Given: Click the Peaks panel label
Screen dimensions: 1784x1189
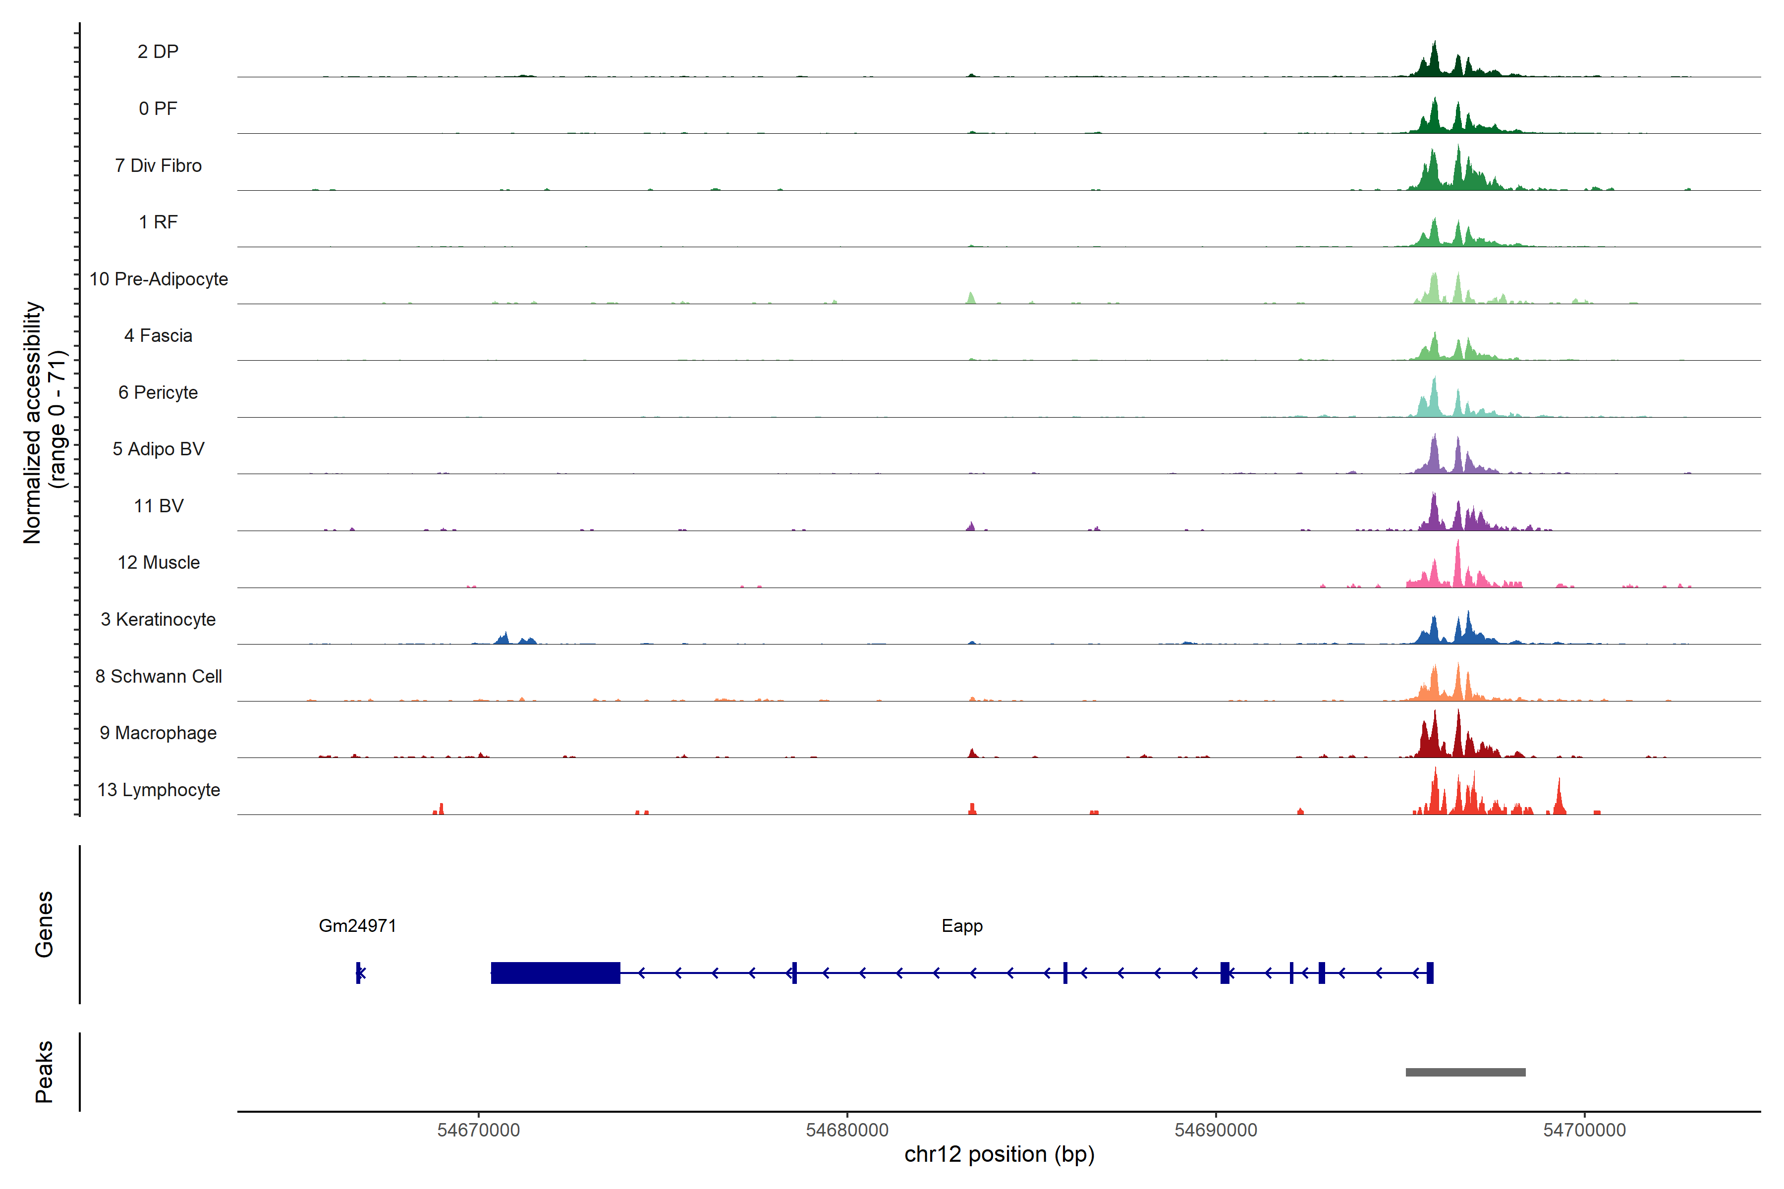Looking at the screenshot, I should [44, 1072].
